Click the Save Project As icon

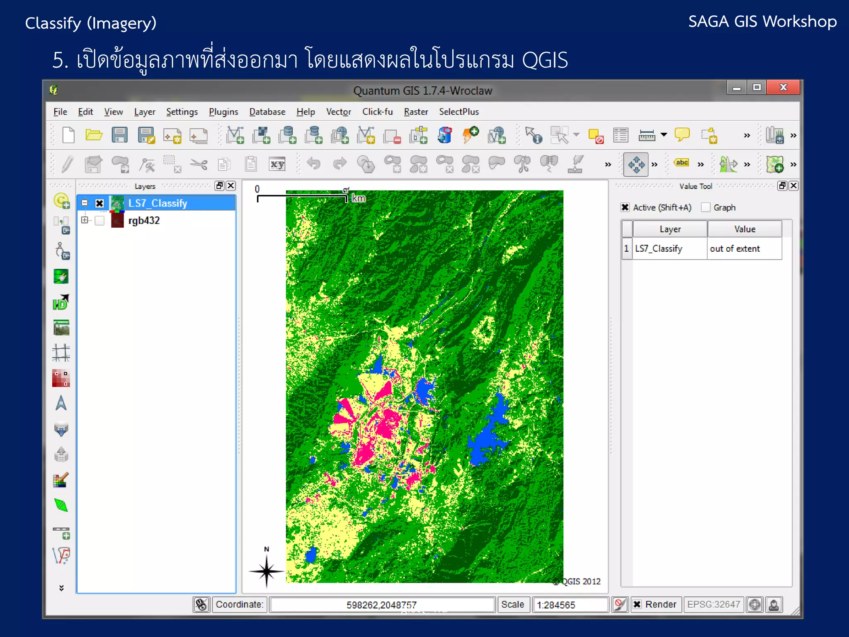pos(146,135)
